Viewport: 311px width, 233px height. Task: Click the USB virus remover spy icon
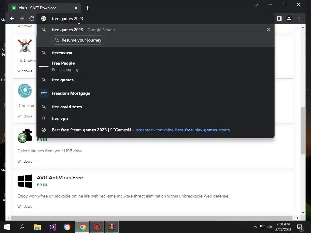click(x=25, y=136)
